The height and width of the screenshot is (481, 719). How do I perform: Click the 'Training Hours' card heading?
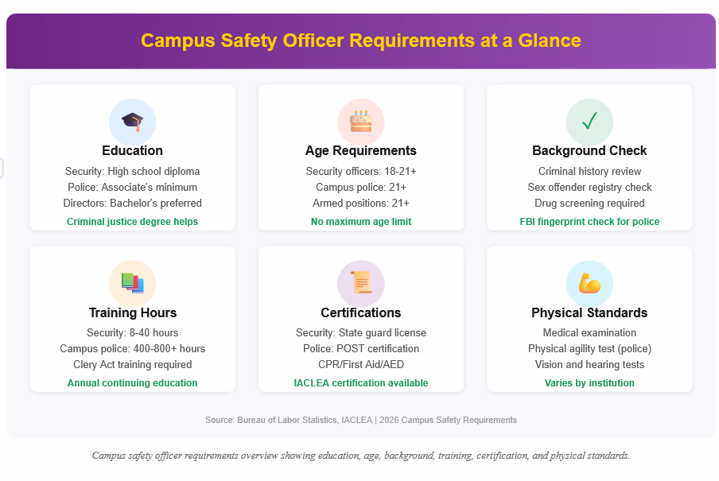coord(132,312)
